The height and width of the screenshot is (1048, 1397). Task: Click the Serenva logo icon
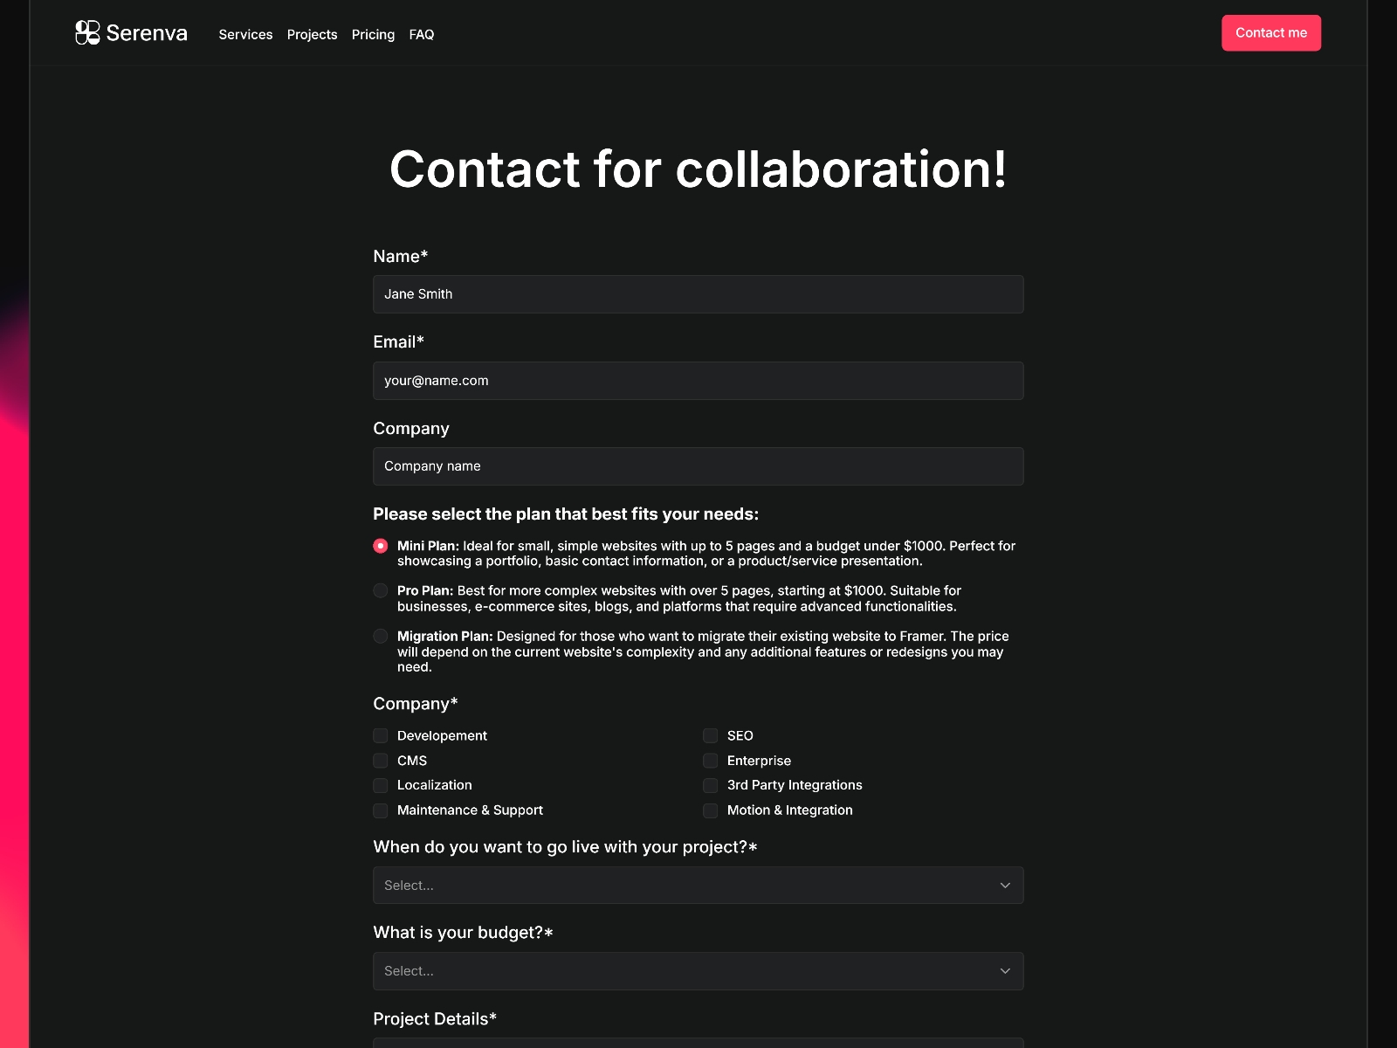[86, 32]
